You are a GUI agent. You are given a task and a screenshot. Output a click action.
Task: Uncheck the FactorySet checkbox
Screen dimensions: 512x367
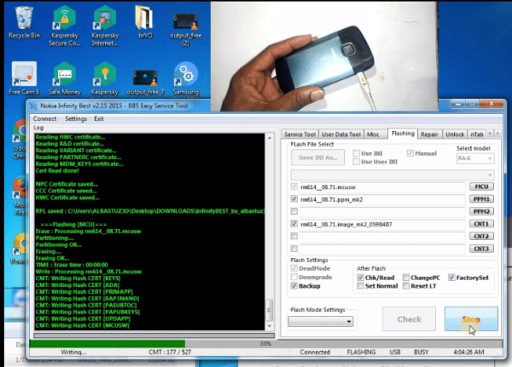450,278
